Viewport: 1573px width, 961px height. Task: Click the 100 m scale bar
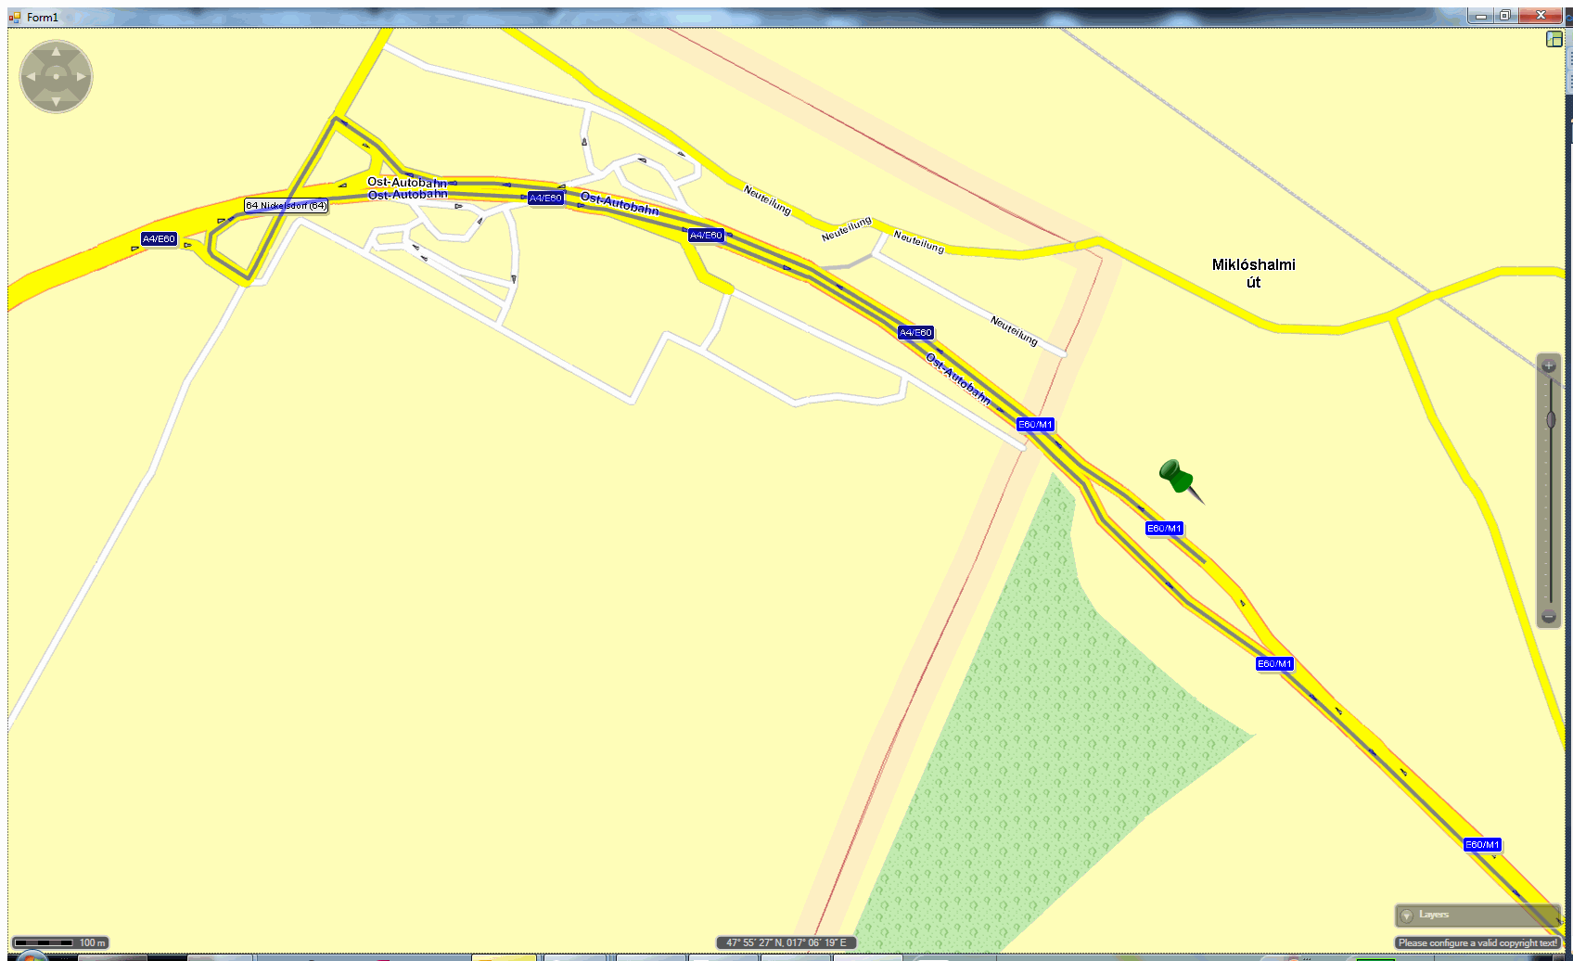[x=59, y=942]
